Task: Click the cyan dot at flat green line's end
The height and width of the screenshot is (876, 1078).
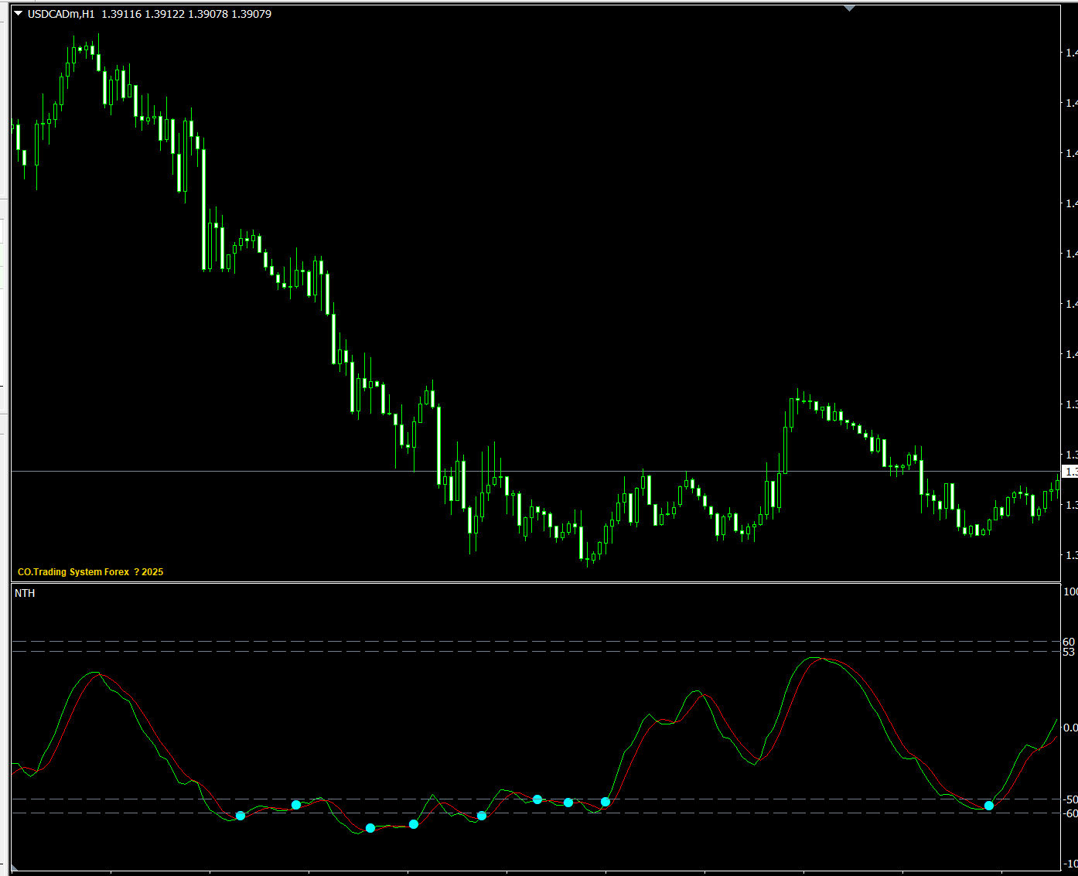Action: (414, 824)
